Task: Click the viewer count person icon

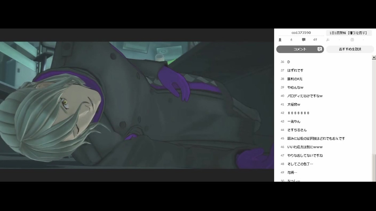Action: [x=280, y=40]
